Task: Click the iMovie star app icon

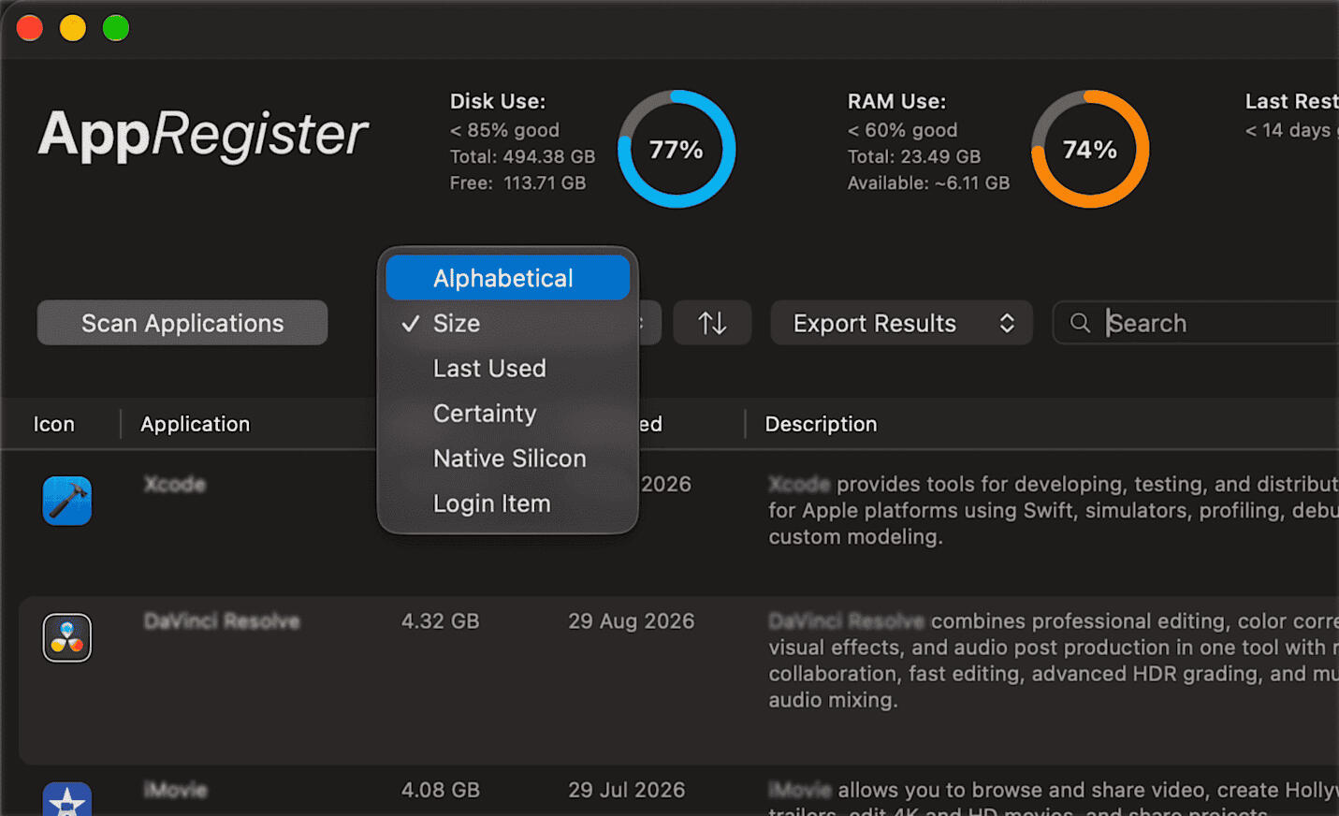Action: click(x=67, y=799)
